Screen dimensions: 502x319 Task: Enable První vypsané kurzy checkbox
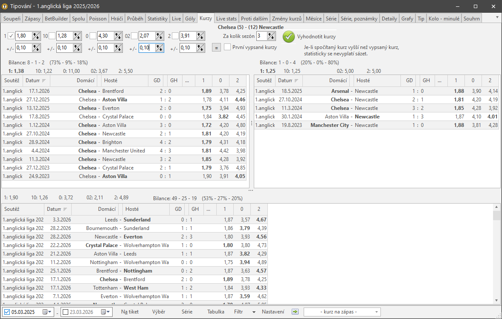pyautogui.click(x=227, y=47)
